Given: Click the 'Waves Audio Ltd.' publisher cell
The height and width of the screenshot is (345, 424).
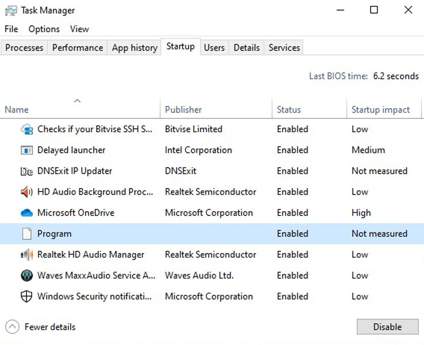Looking at the screenshot, I should coord(199,275).
